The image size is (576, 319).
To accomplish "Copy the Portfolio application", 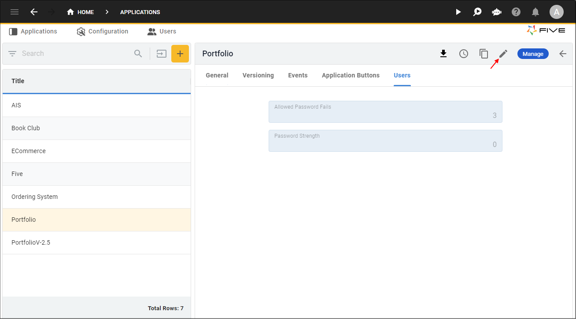I will click(484, 54).
